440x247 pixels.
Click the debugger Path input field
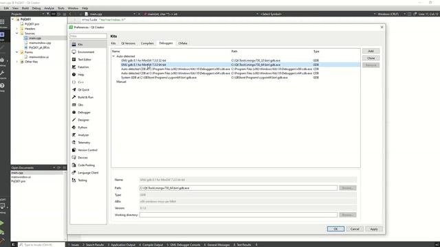click(x=239, y=188)
